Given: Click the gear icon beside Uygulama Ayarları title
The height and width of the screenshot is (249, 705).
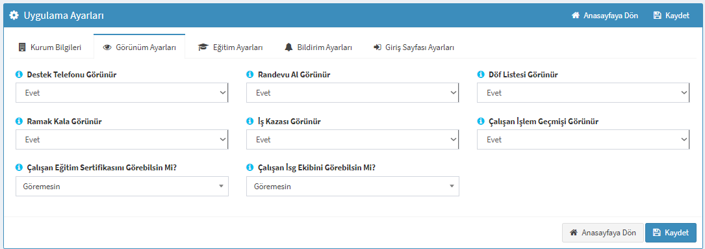Looking at the screenshot, I should 14,16.
